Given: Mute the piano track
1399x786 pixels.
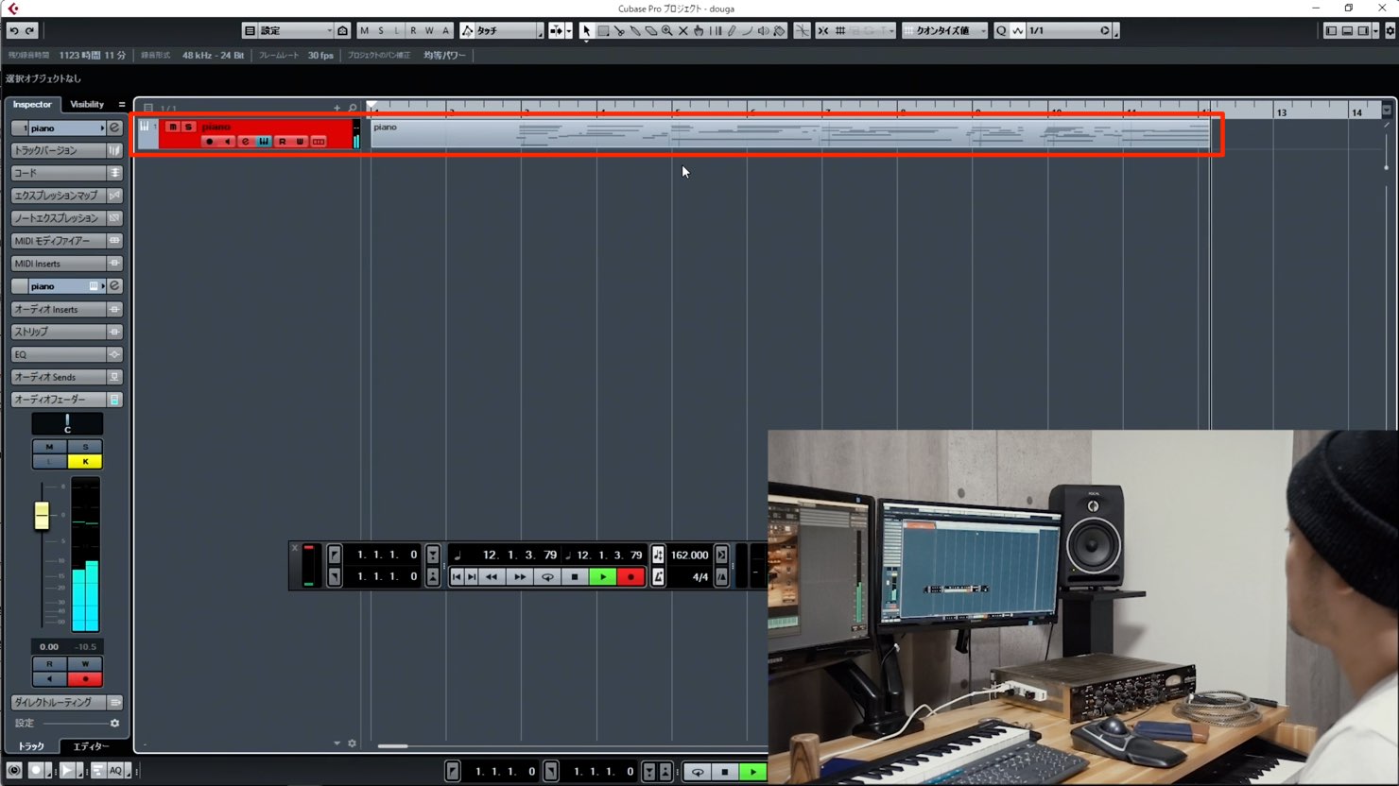Looking at the screenshot, I should point(173,127).
